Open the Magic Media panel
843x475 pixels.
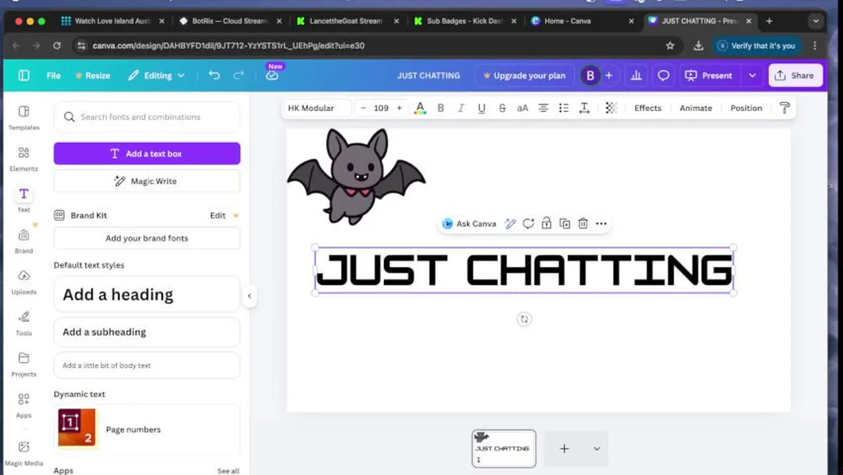click(24, 453)
